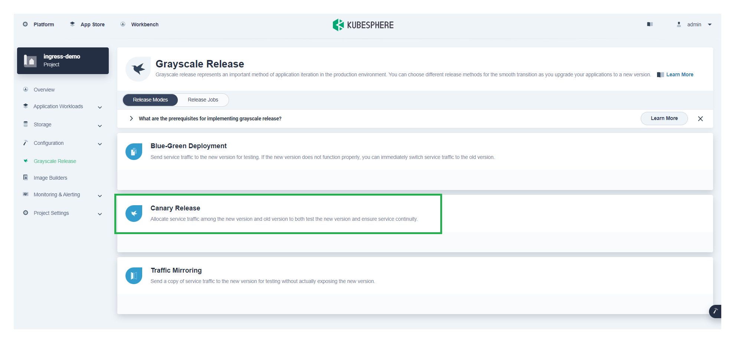The image size is (735, 343).
Task: Click the Configuration sidebar label
Action: (49, 143)
